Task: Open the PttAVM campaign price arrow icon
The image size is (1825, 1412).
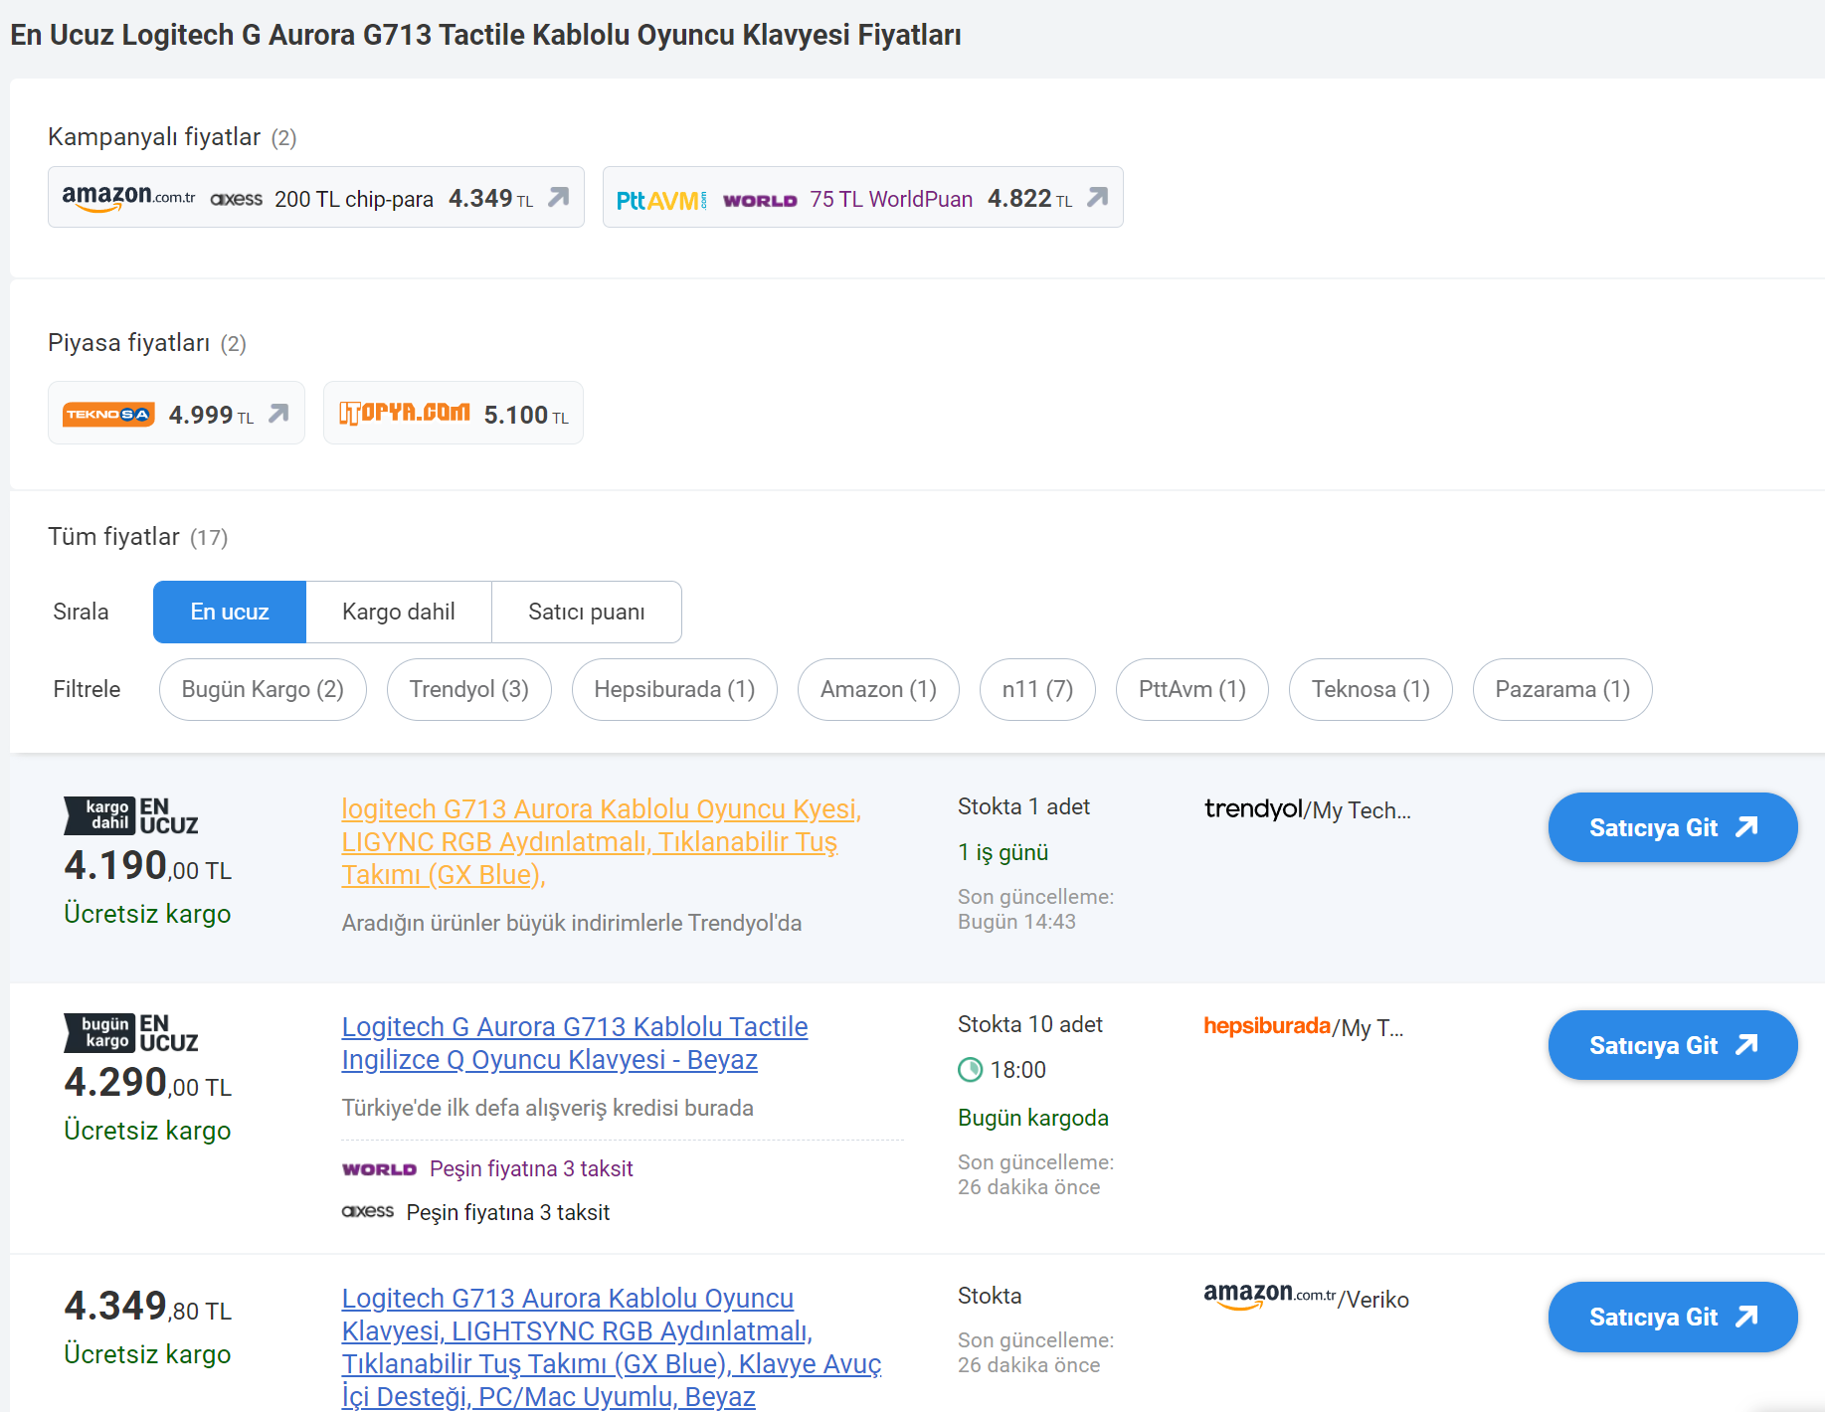Action: point(1097,197)
